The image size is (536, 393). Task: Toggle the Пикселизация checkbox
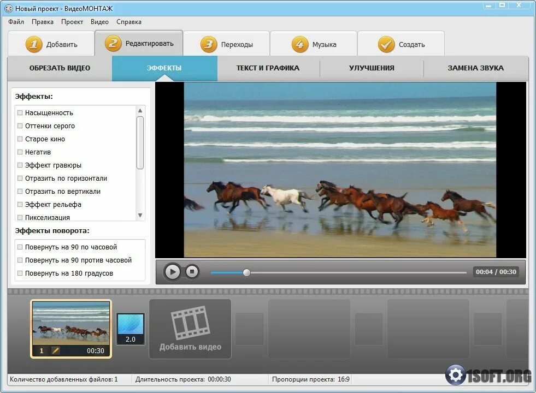[20, 217]
